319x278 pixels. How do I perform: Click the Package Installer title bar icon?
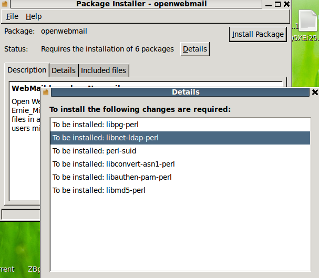[5, 4]
